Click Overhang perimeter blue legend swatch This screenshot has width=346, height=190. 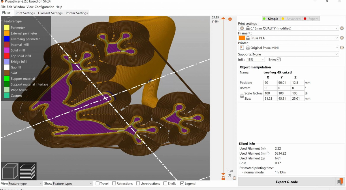click(7, 39)
